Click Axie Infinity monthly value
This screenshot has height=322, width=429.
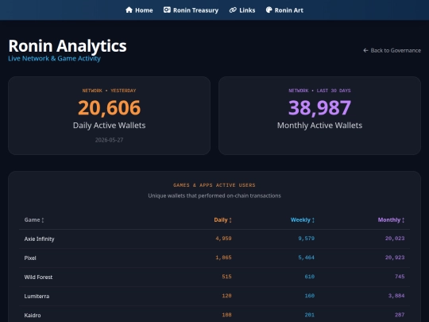click(x=395, y=239)
